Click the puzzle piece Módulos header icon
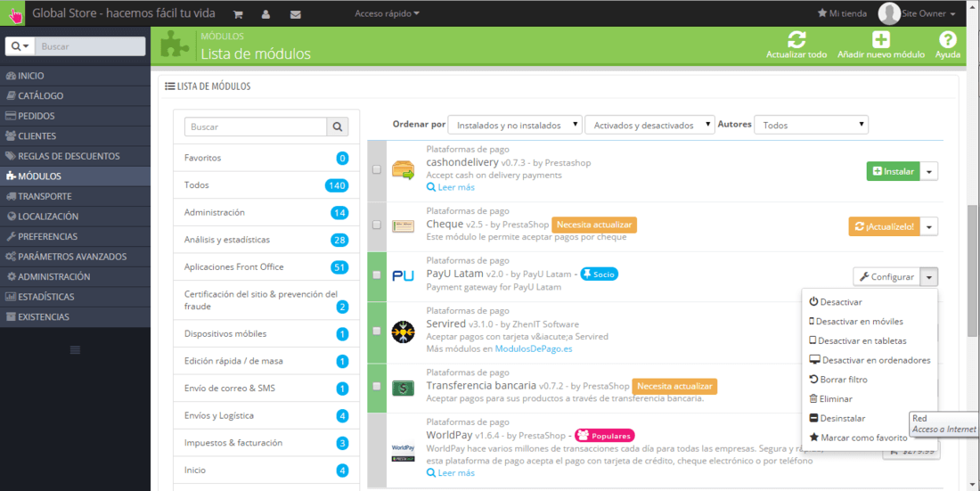The width and height of the screenshot is (980, 491). (x=174, y=45)
